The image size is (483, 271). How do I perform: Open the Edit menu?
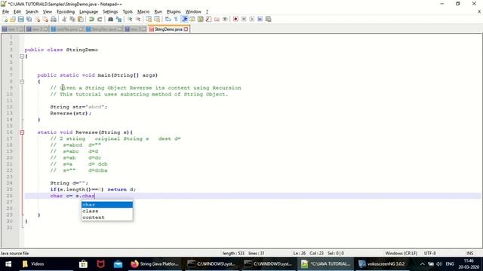17,12
